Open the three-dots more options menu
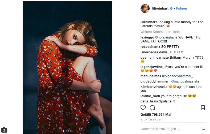The image size is (210, 134). 203,129
